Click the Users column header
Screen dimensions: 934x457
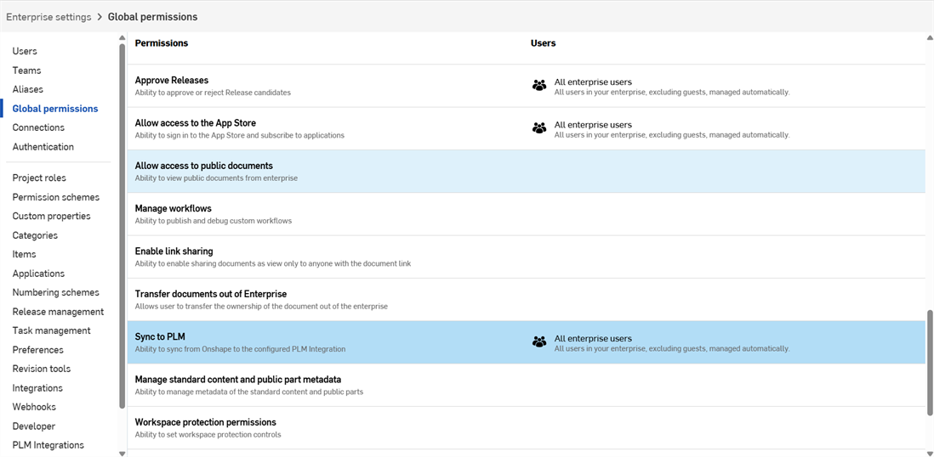(544, 43)
